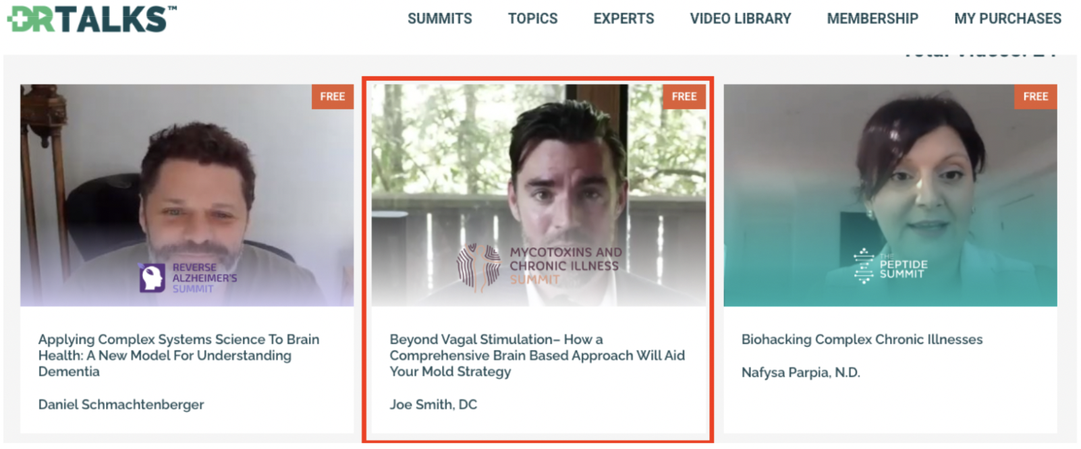Click the author name Nafysa Parpia, N.D.

pos(800,372)
